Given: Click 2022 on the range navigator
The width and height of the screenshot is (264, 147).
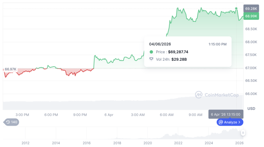Looking at the screenshot, I should coord(178,143).
